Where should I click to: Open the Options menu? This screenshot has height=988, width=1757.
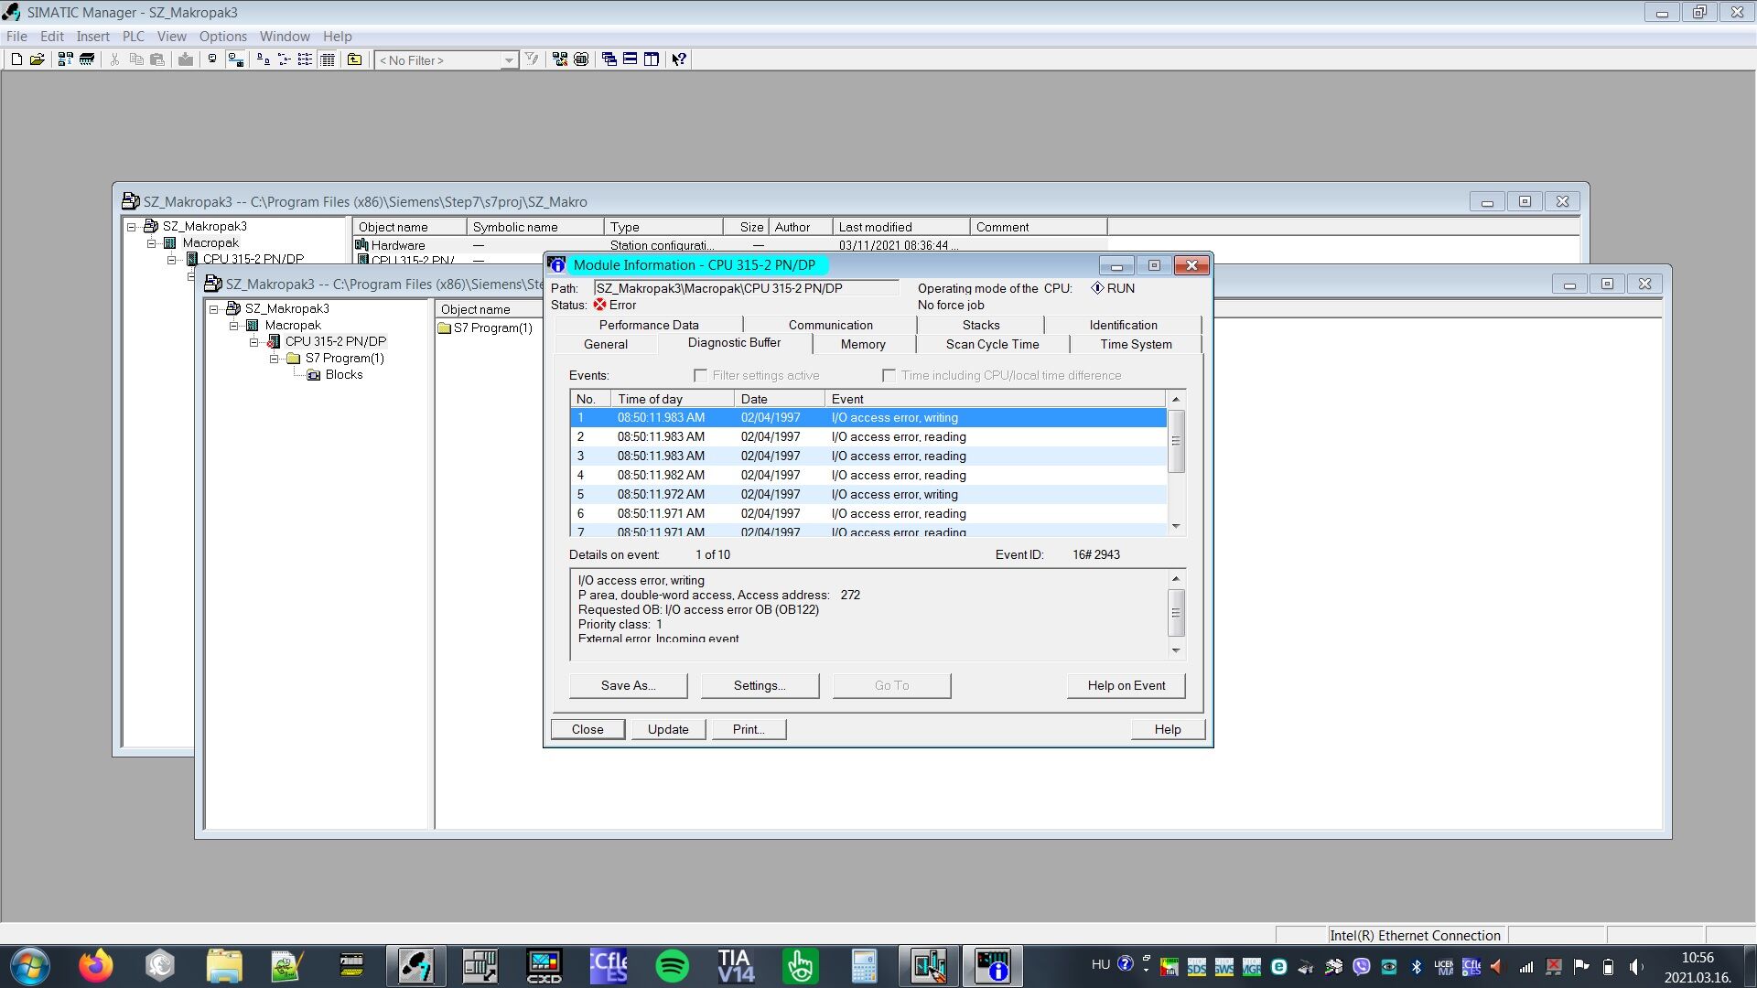[x=223, y=37]
